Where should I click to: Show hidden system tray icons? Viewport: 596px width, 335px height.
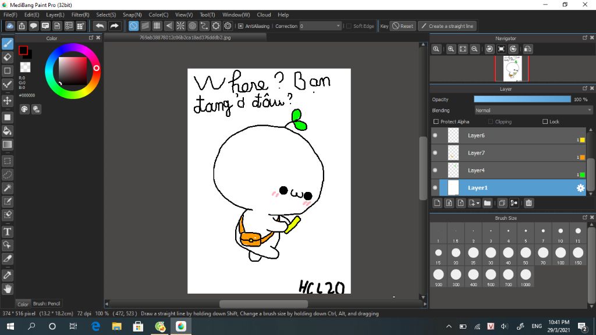449,326
